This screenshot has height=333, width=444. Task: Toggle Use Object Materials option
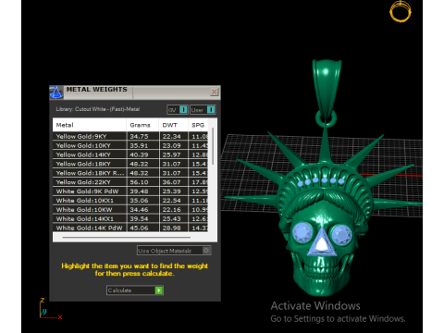click(174, 251)
